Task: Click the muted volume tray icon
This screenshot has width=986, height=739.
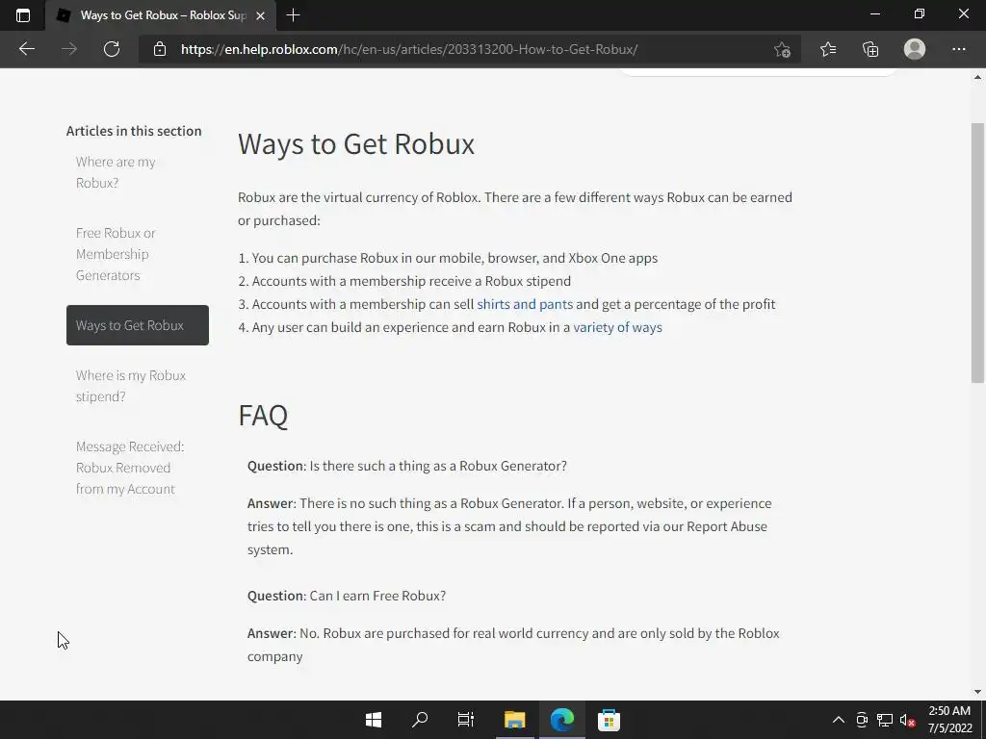Action: (907, 720)
